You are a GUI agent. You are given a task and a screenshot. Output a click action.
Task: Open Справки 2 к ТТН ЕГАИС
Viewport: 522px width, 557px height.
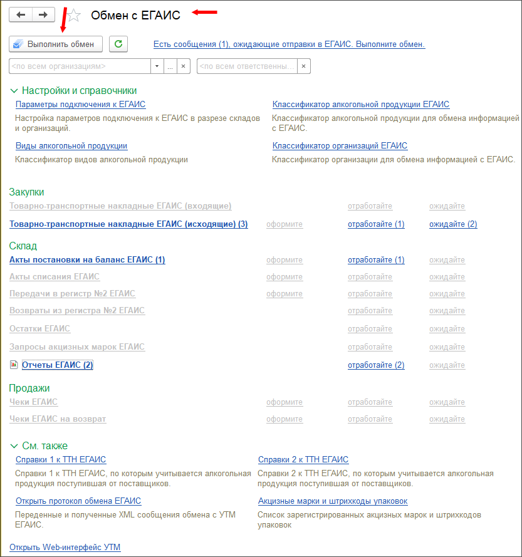[x=303, y=460]
